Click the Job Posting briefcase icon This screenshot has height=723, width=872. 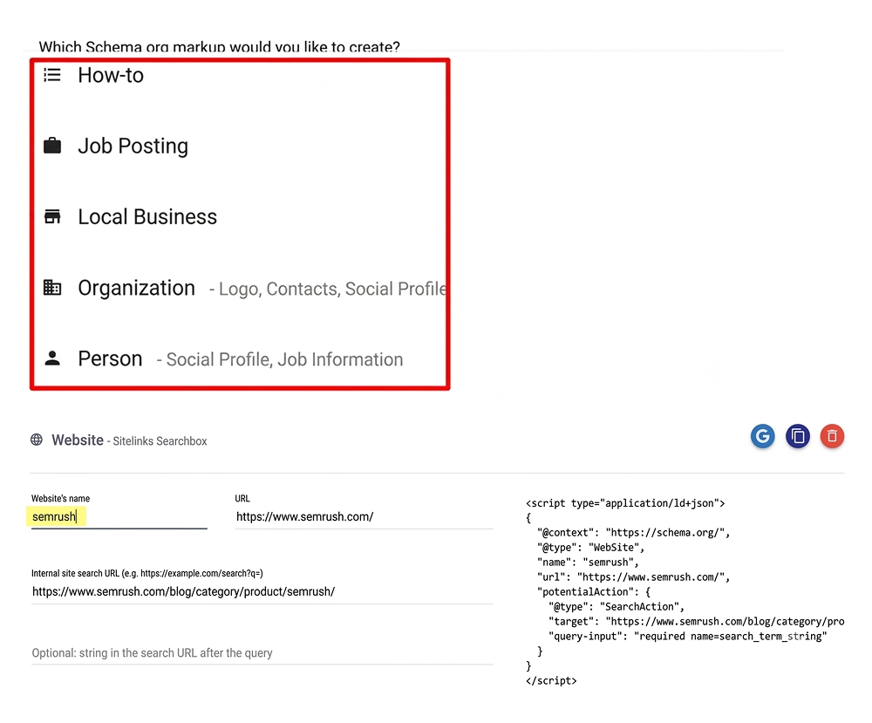(x=52, y=146)
